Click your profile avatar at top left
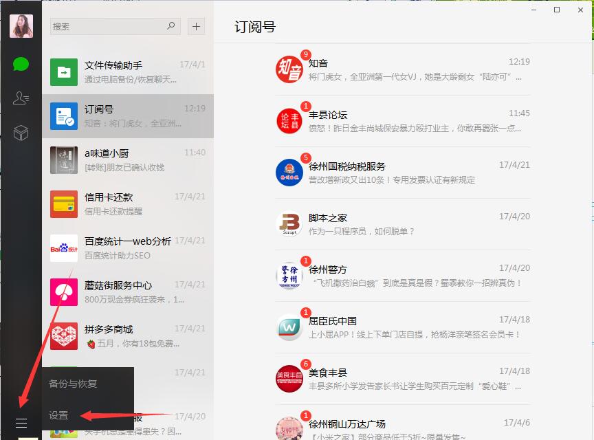Screen dimensions: 594x440 click(21, 25)
